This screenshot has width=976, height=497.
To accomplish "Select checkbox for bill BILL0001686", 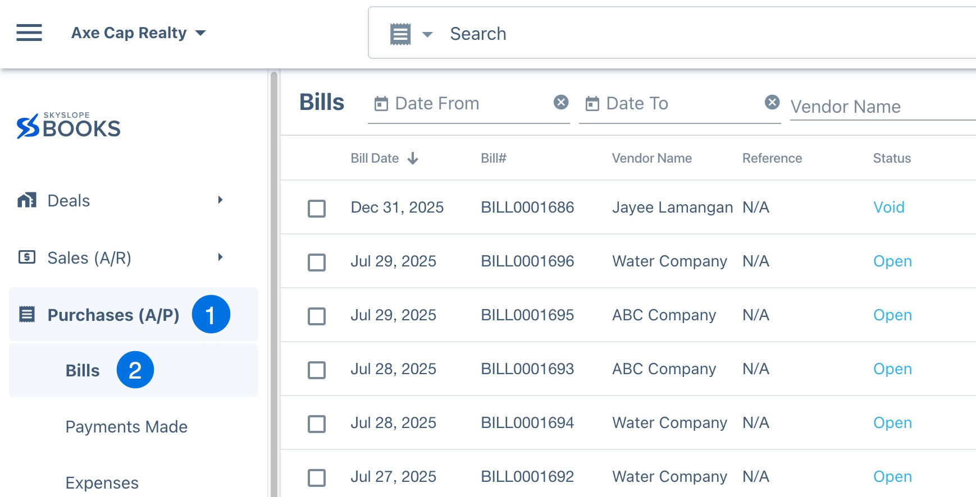I will point(317,209).
